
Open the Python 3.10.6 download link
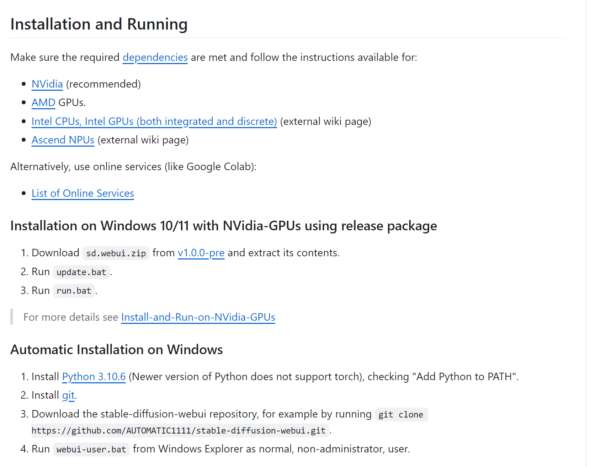pos(94,377)
